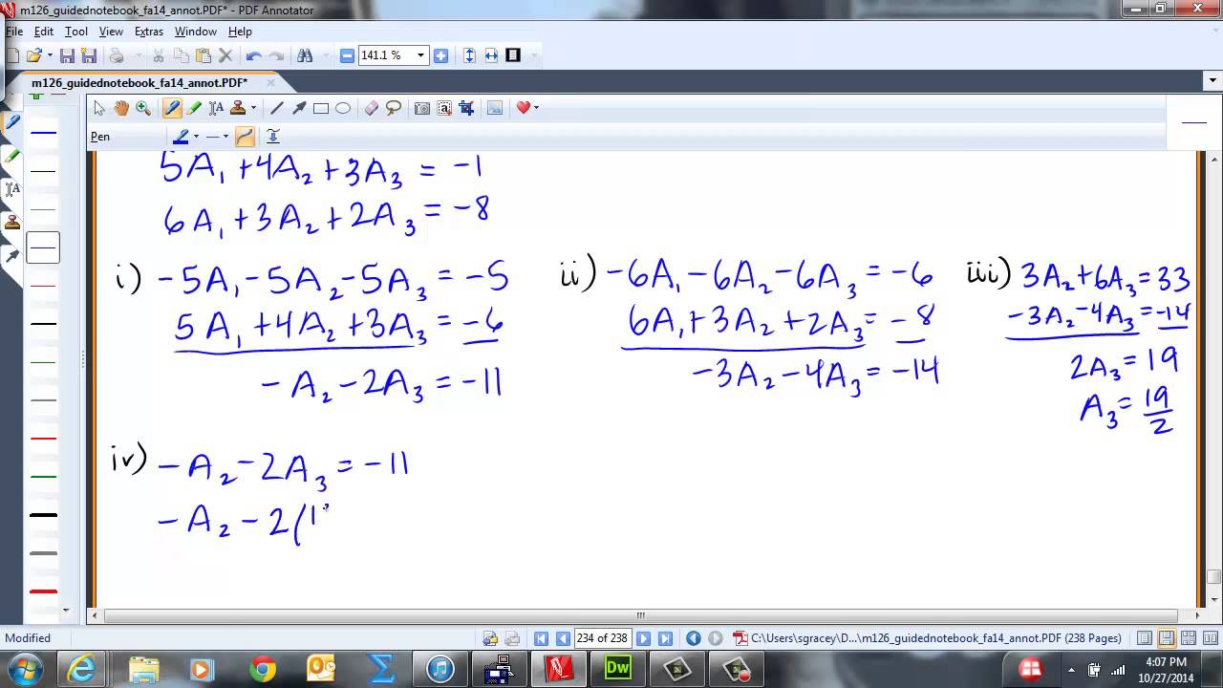Select the Pen tool in annotation toolbar
The width and height of the screenshot is (1223, 688).
pyautogui.click(x=173, y=108)
